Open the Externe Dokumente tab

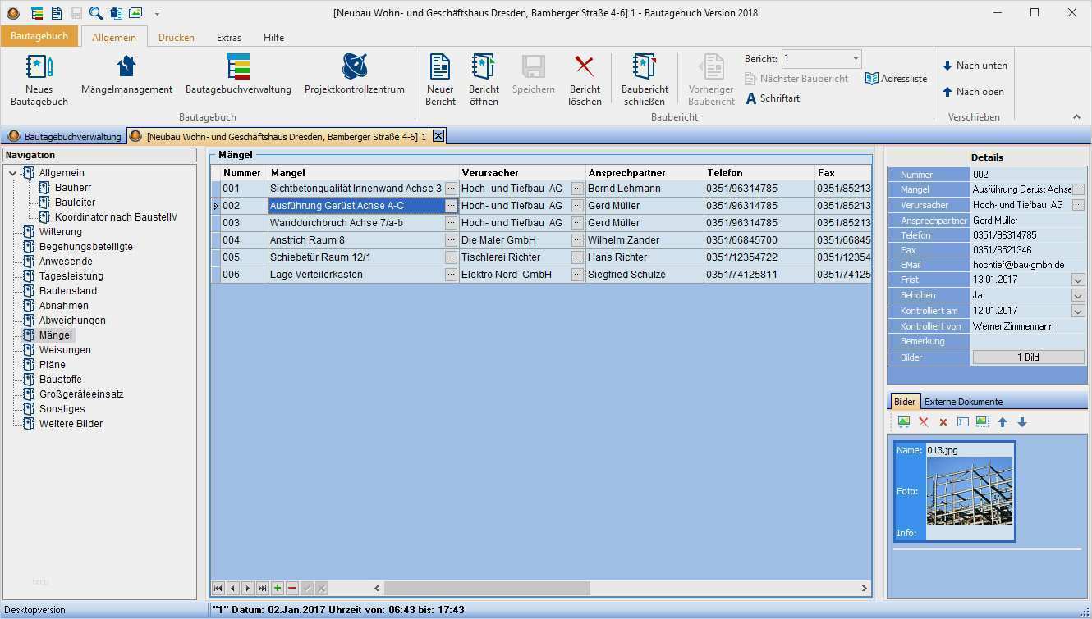pos(963,402)
